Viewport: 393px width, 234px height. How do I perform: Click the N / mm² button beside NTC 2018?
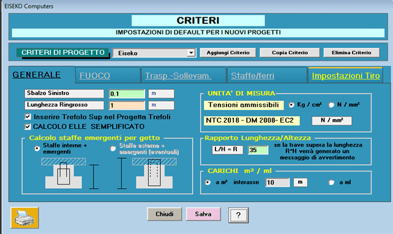pyautogui.click(x=332, y=120)
